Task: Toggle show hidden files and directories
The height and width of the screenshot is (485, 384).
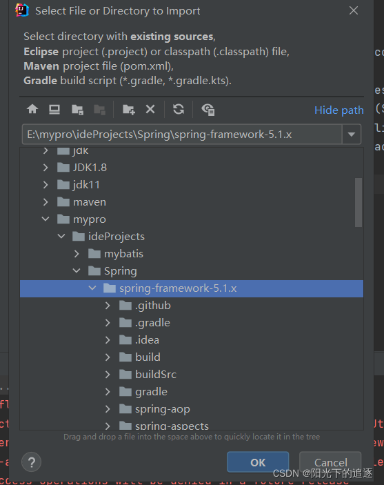Action: (208, 110)
